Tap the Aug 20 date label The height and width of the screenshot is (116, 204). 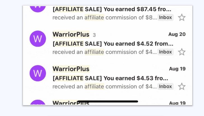click(177, 34)
